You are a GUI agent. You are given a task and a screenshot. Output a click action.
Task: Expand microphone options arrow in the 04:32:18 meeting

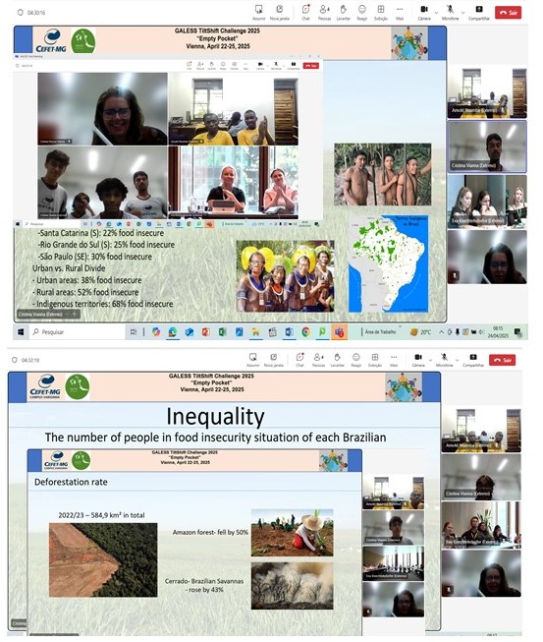tap(458, 360)
